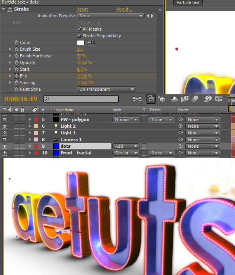The height and width of the screenshot is (275, 235).
Task: Go to next animation preset arrow
Action: [152, 16]
